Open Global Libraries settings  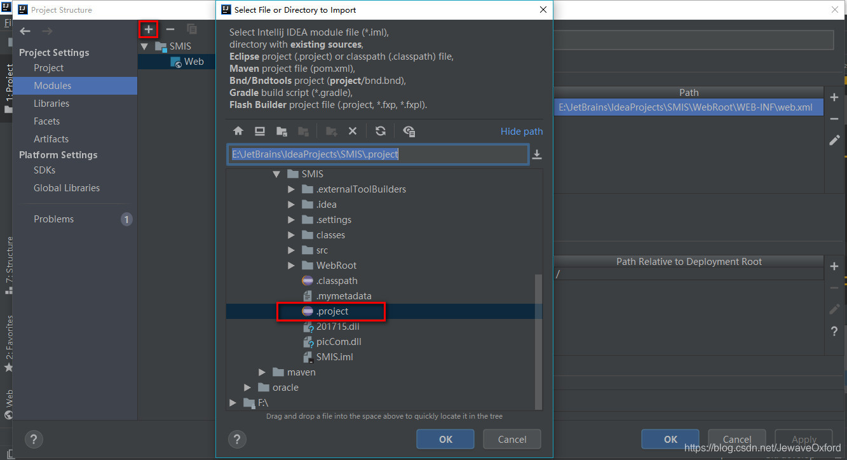point(67,188)
